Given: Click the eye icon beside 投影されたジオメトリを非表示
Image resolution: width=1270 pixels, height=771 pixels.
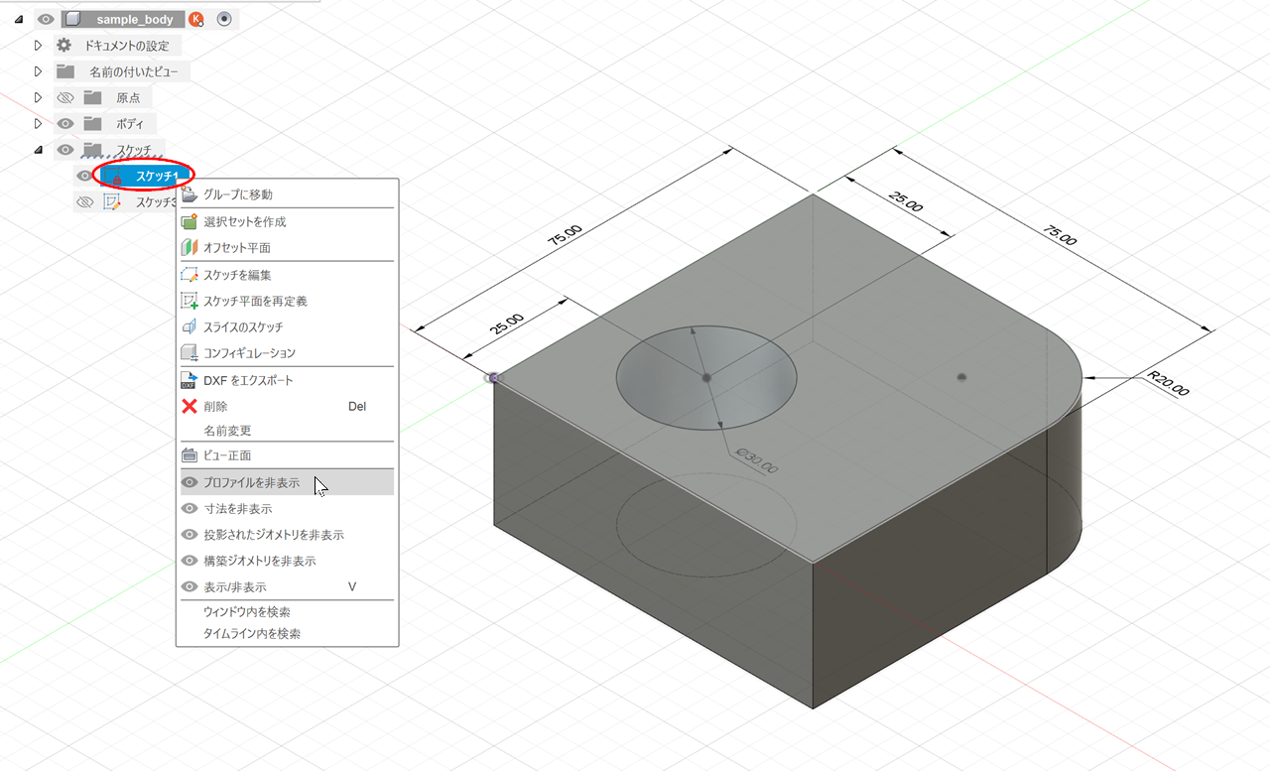Looking at the screenshot, I should click(190, 534).
